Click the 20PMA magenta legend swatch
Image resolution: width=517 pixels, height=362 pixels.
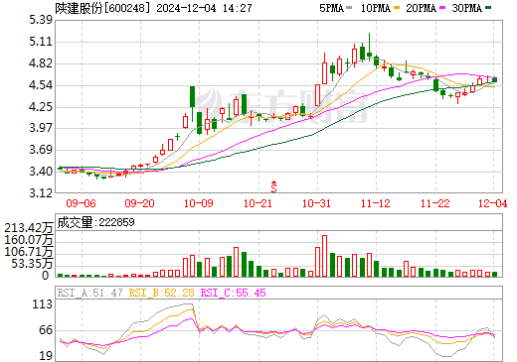[442, 8]
